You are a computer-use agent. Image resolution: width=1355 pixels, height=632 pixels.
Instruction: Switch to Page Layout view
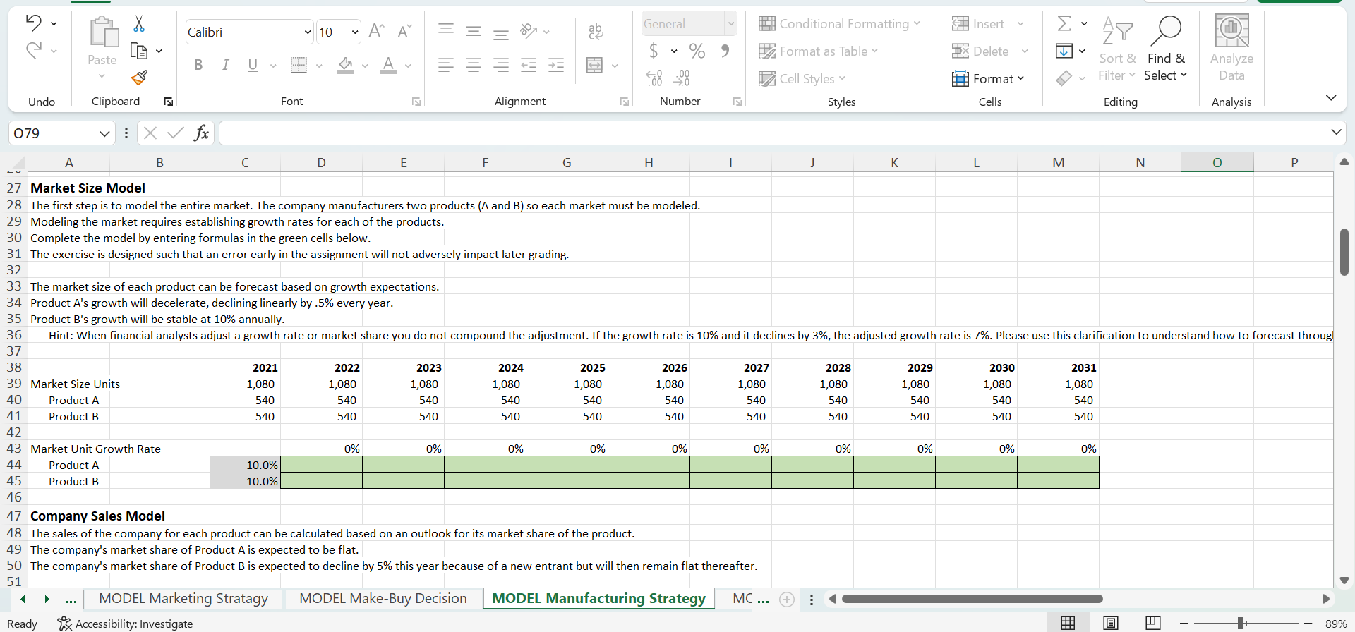click(x=1110, y=623)
